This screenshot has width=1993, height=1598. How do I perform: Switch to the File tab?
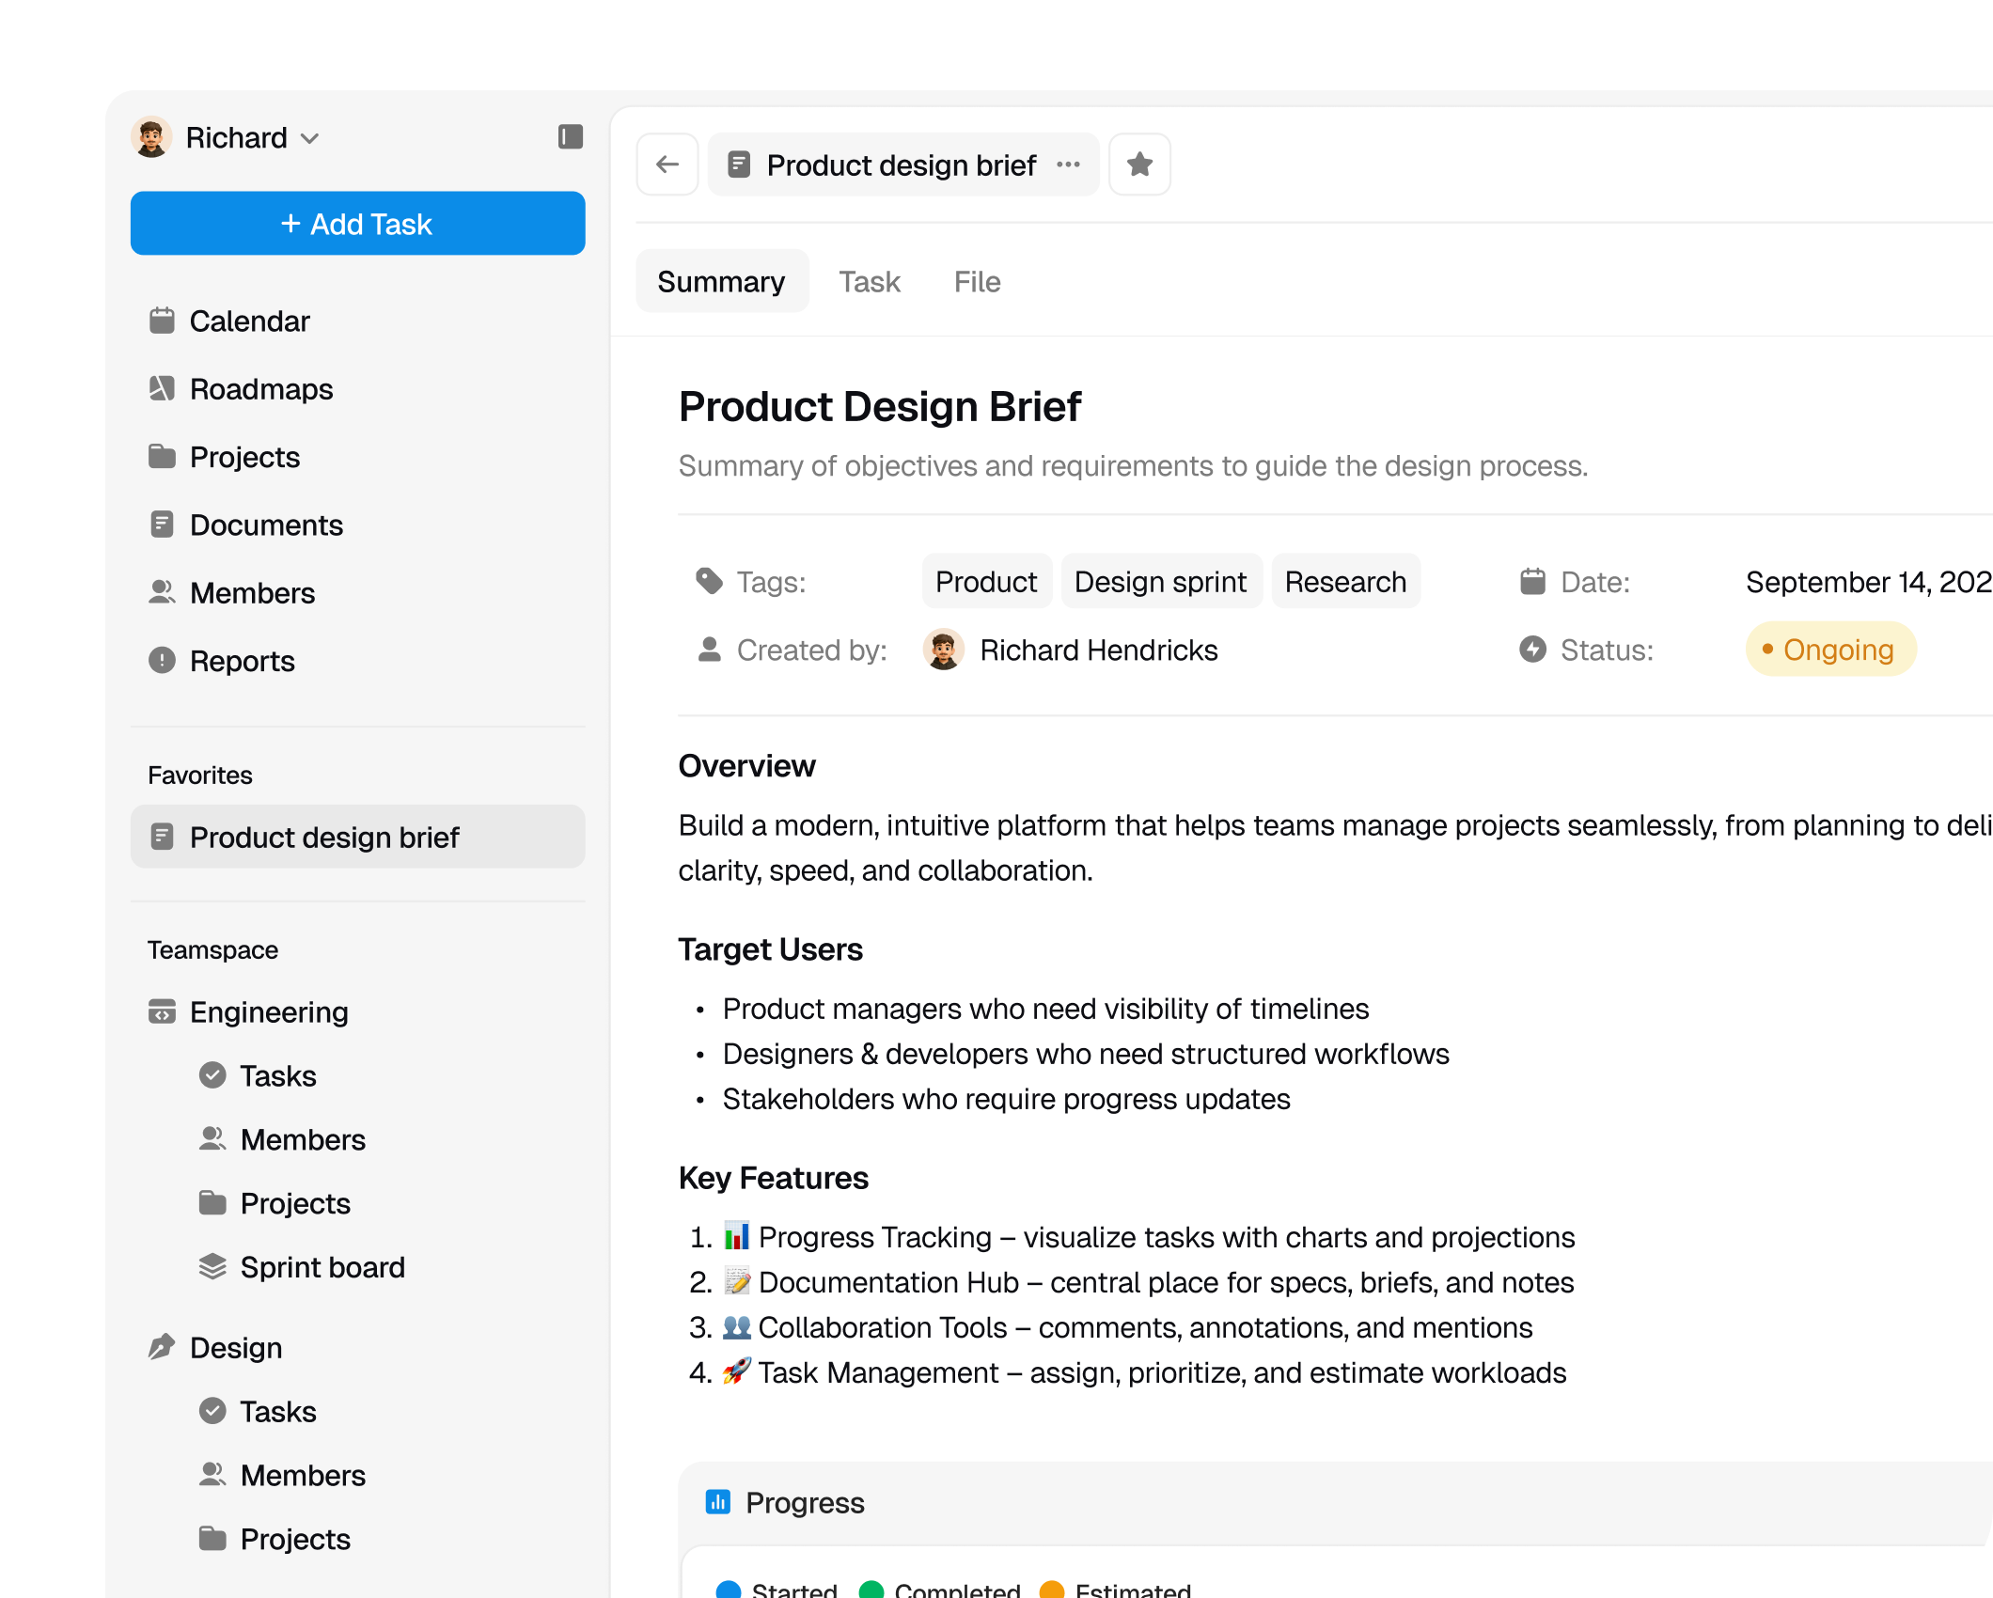(x=977, y=282)
